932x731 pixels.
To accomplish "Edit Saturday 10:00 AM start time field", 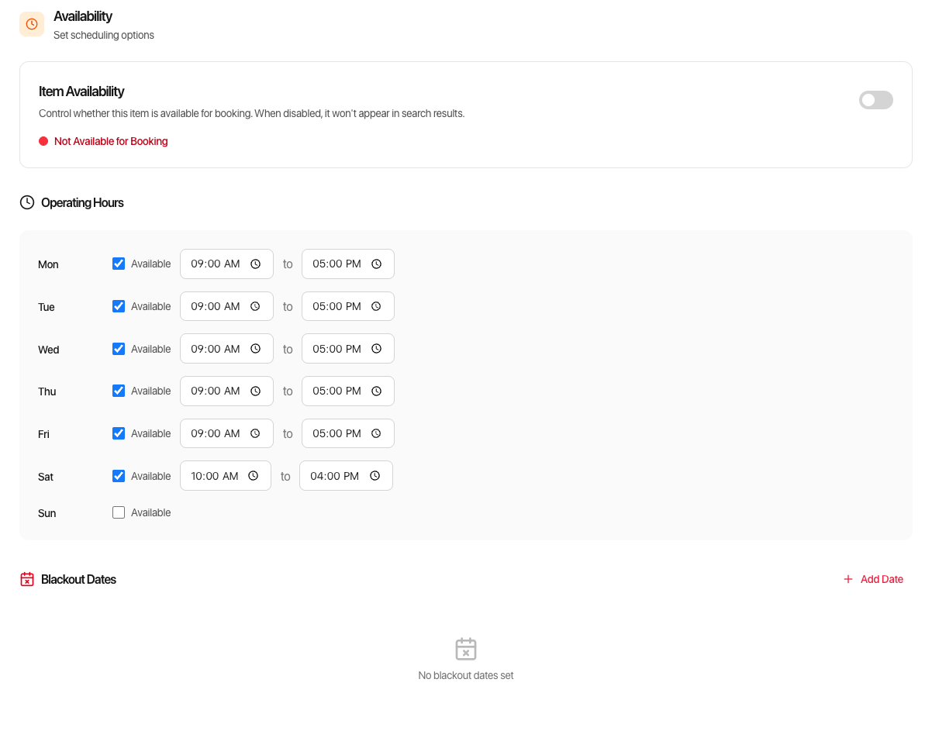I will pyautogui.click(x=226, y=476).
